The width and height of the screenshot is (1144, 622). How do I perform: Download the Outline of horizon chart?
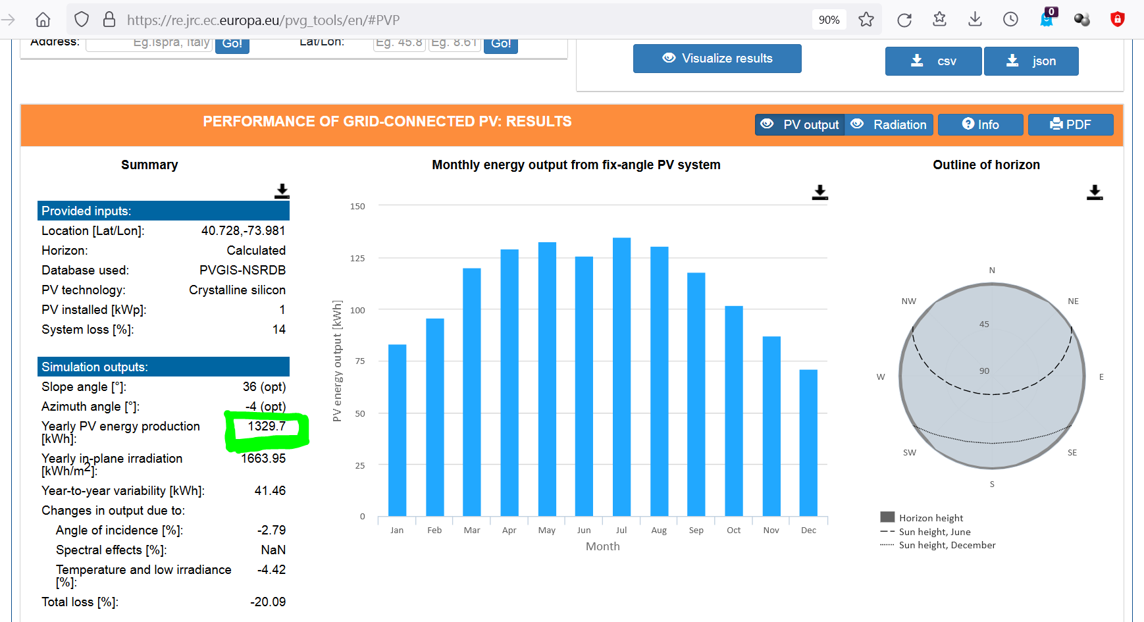pos(1094,192)
